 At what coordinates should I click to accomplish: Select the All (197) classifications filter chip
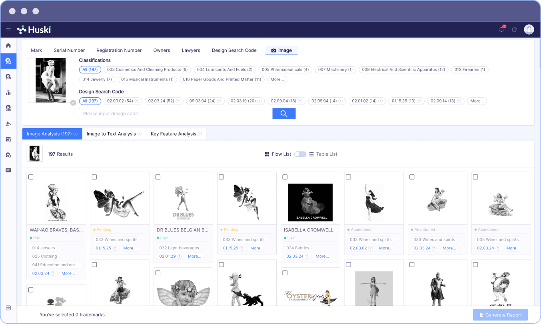click(x=90, y=69)
